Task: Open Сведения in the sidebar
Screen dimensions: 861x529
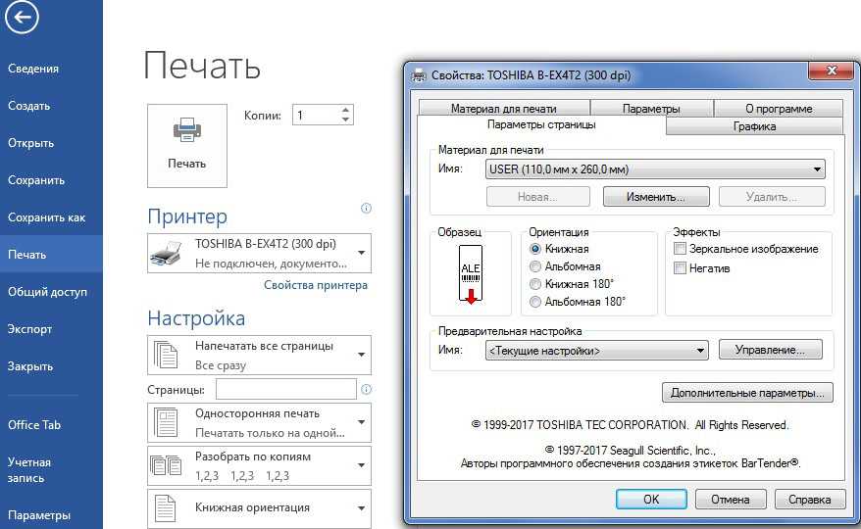Action: click(x=52, y=69)
